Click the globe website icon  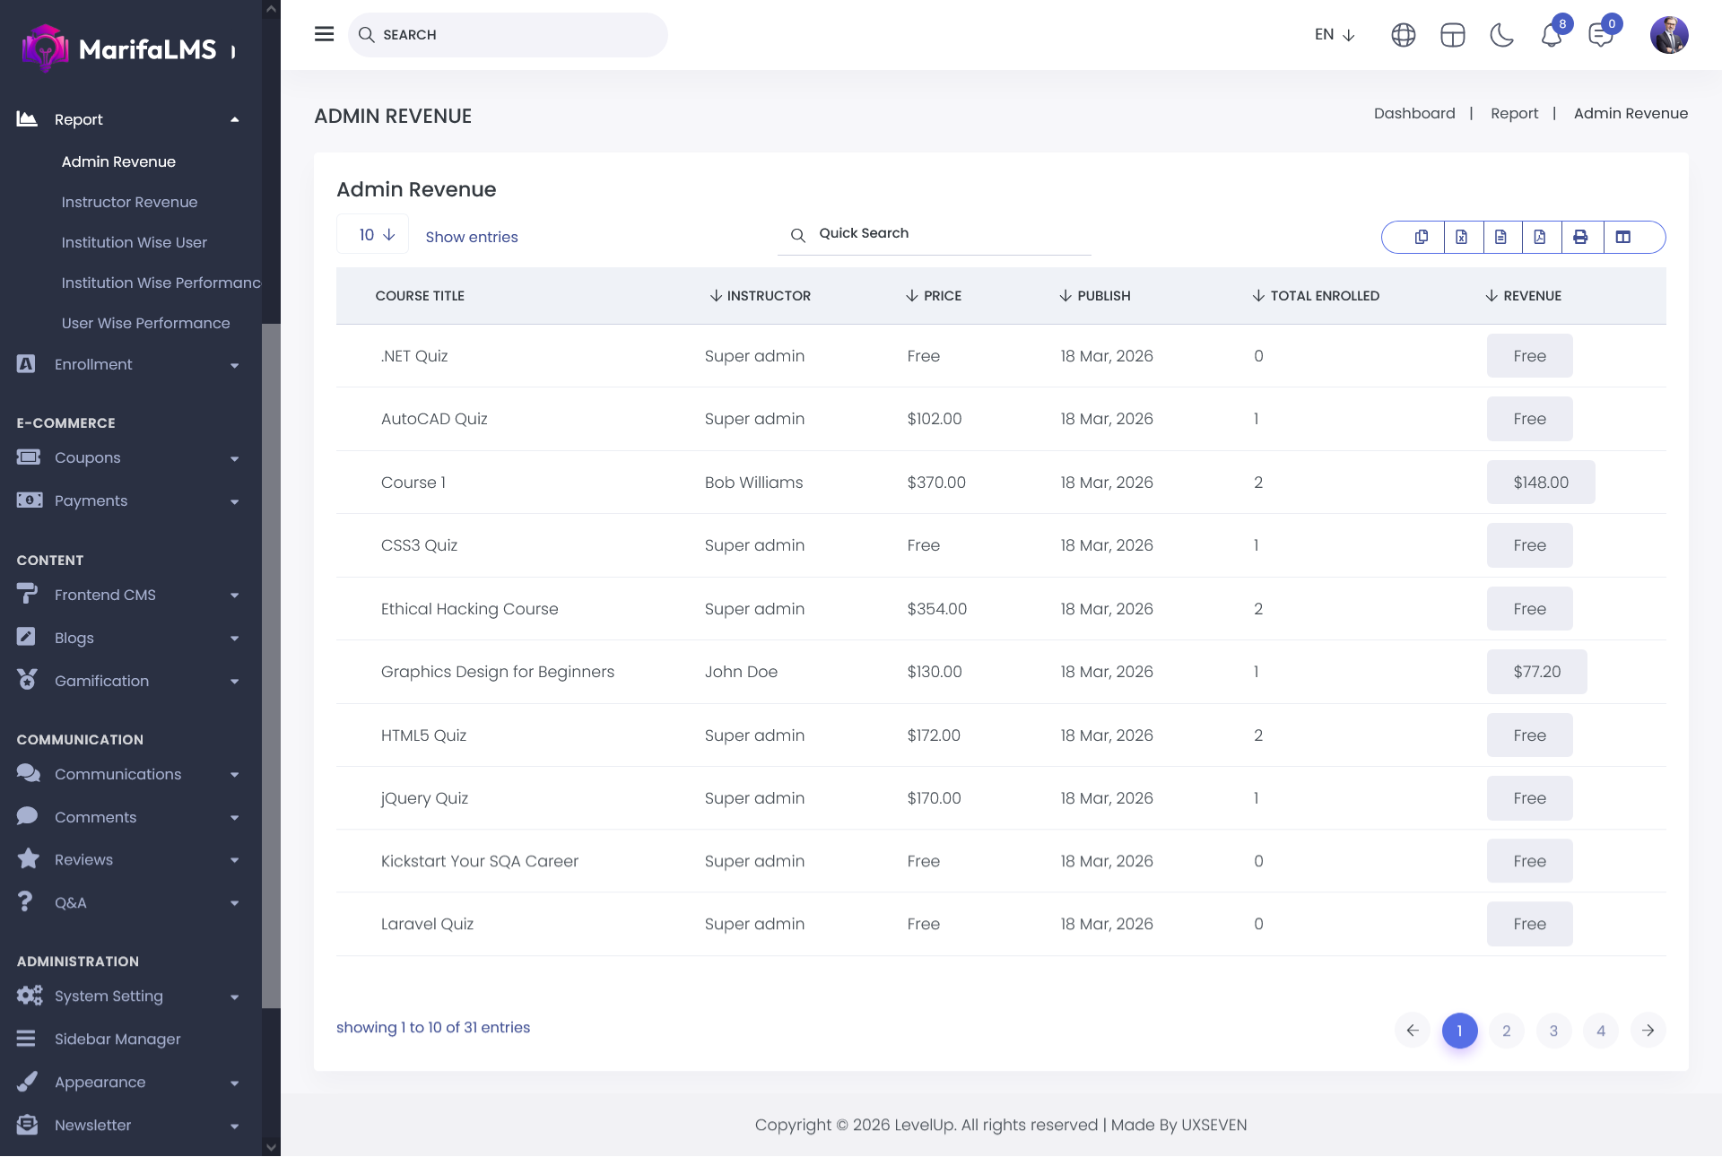(1404, 35)
